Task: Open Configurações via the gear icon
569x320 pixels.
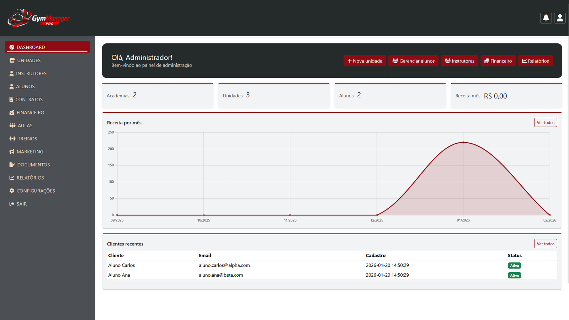Action: click(x=12, y=191)
